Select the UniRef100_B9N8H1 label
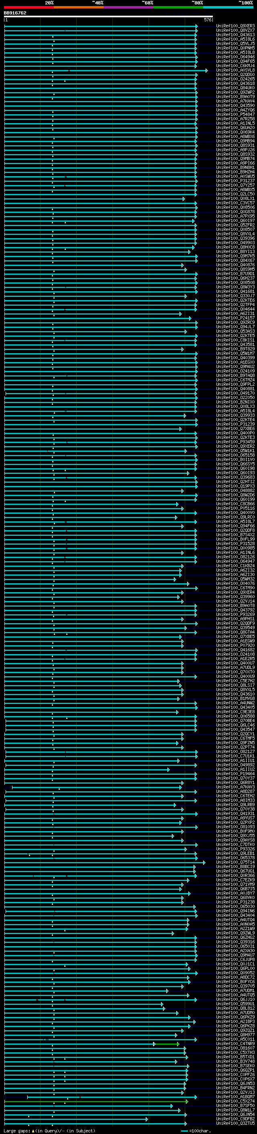Viewport: 257px width, 1134px height. point(235,168)
